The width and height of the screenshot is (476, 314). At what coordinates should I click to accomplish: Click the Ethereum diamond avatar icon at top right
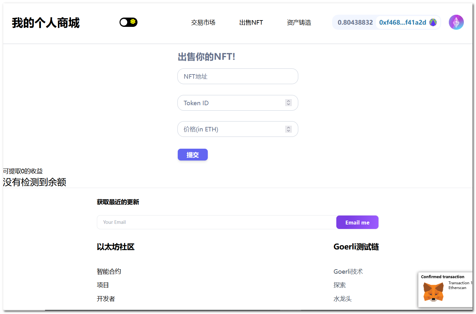click(456, 22)
